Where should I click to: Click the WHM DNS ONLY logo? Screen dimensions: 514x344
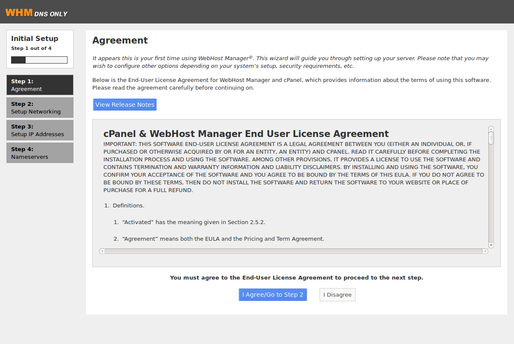coord(36,13)
